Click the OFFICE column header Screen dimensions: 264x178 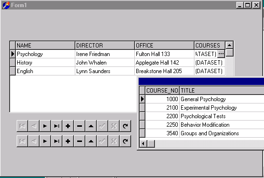(x=164, y=46)
